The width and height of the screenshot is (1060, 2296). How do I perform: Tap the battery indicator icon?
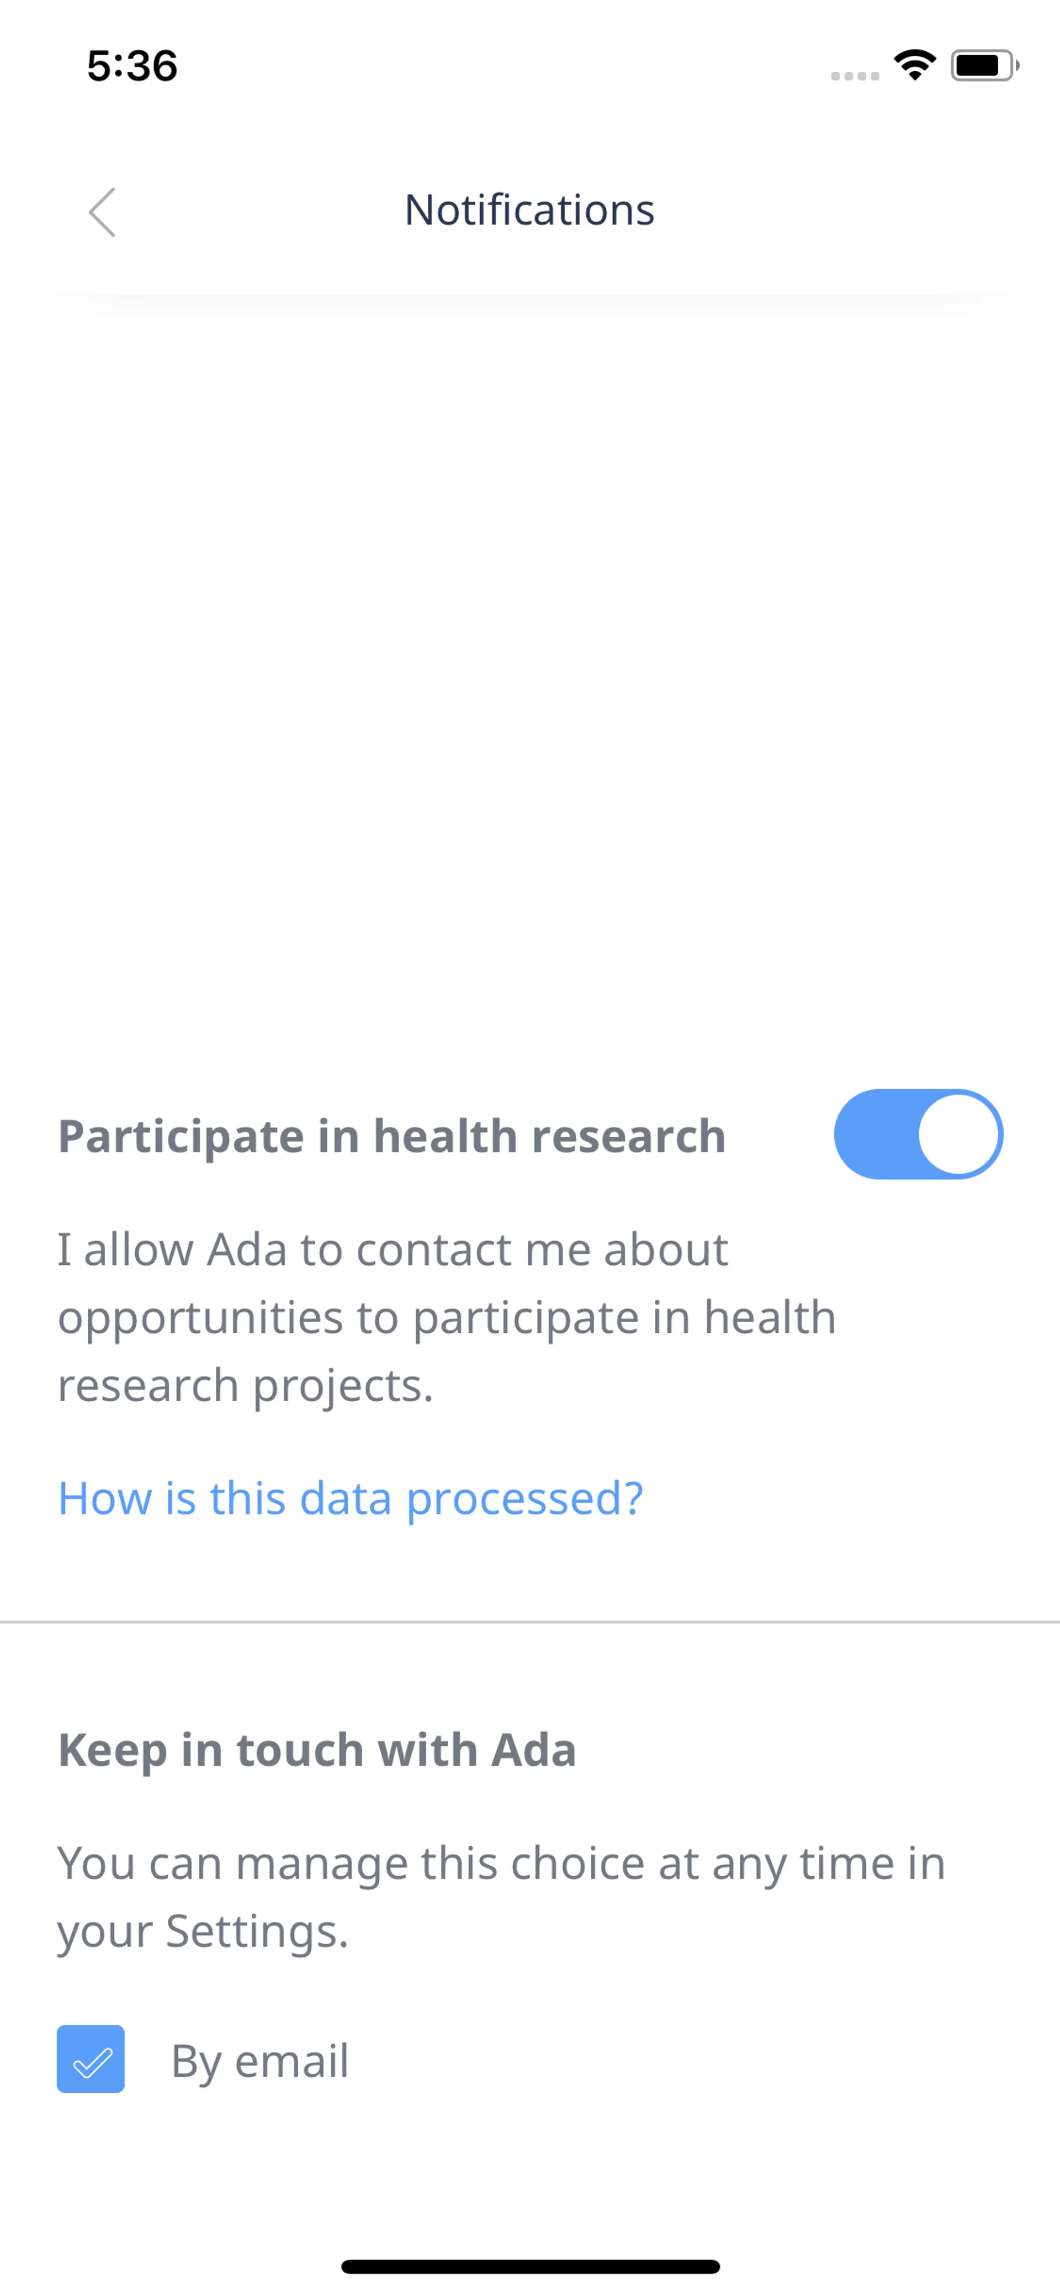pyautogui.click(x=983, y=66)
